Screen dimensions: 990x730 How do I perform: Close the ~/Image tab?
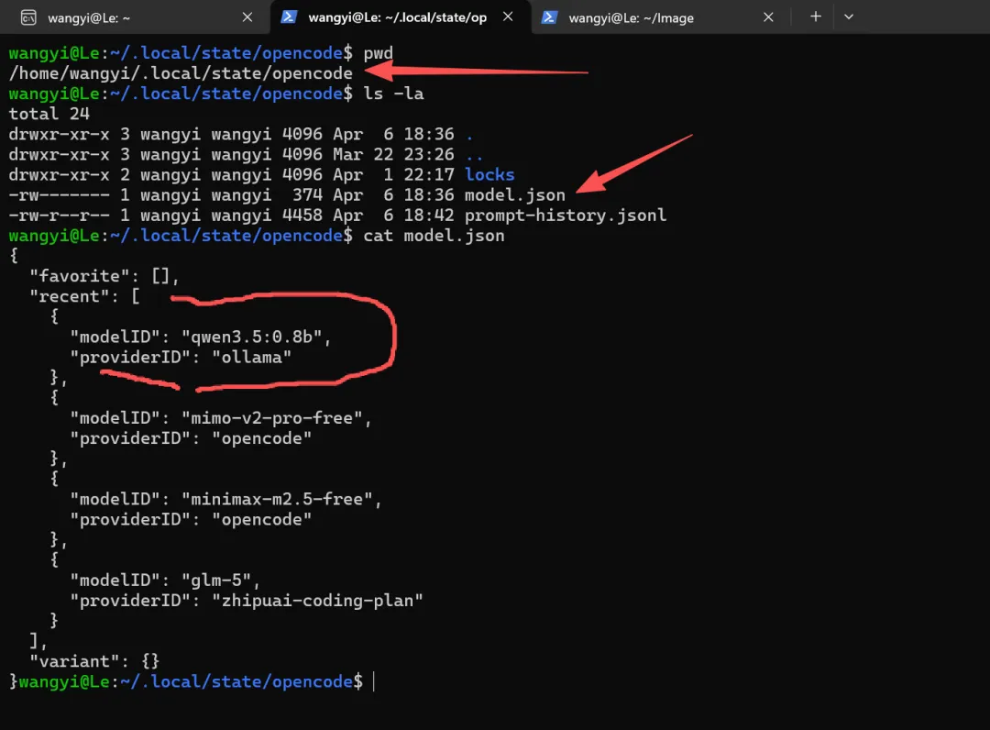[768, 17]
